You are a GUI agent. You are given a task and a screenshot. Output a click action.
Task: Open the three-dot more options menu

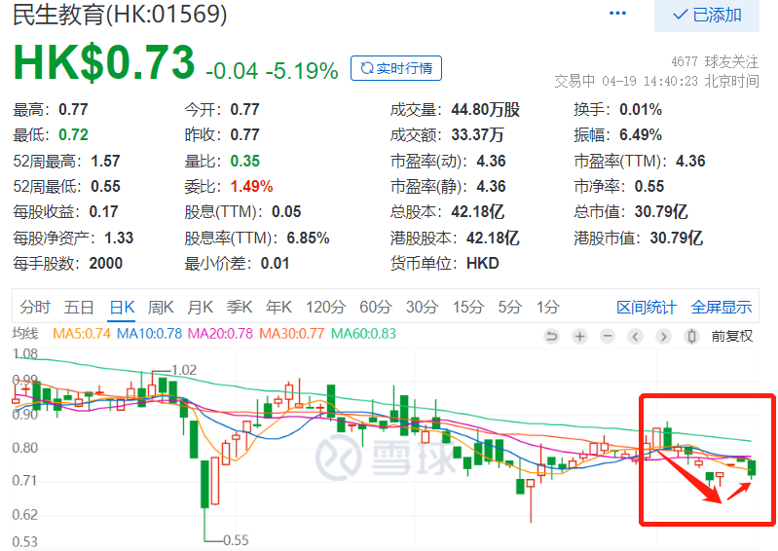(617, 14)
